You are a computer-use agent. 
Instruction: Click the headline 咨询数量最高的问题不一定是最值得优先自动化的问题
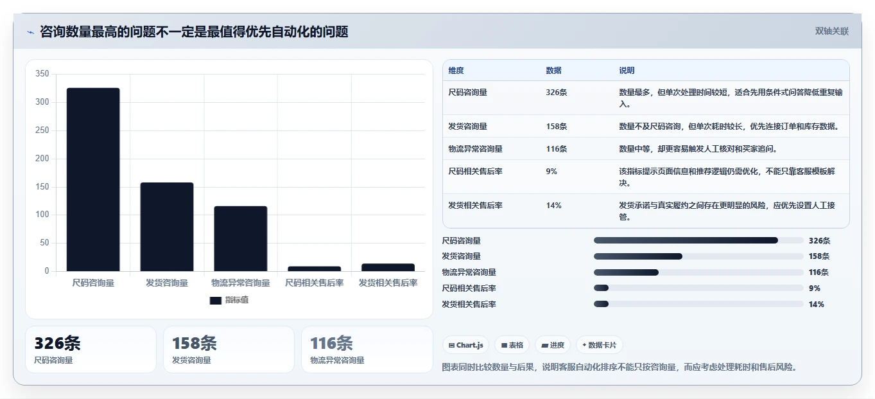(x=194, y=32)
